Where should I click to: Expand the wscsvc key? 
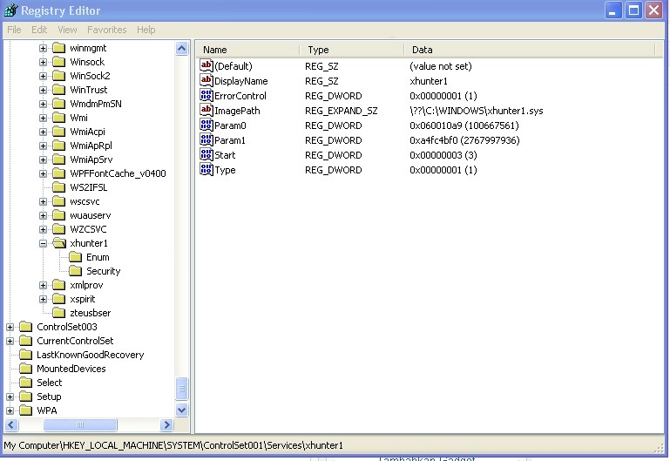click(43, 201)
